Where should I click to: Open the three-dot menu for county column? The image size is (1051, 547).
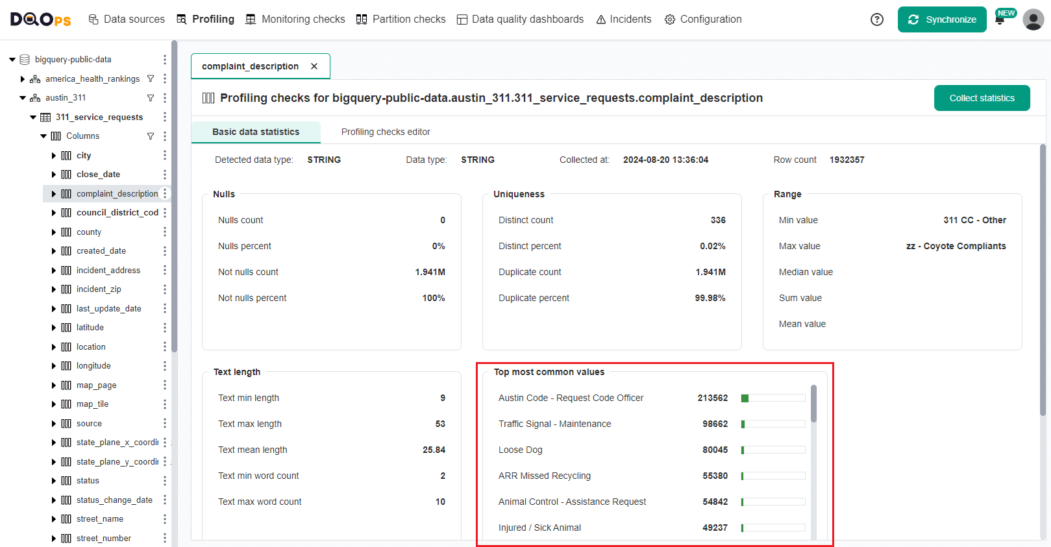pyautogui.click(x=164, y=232)
